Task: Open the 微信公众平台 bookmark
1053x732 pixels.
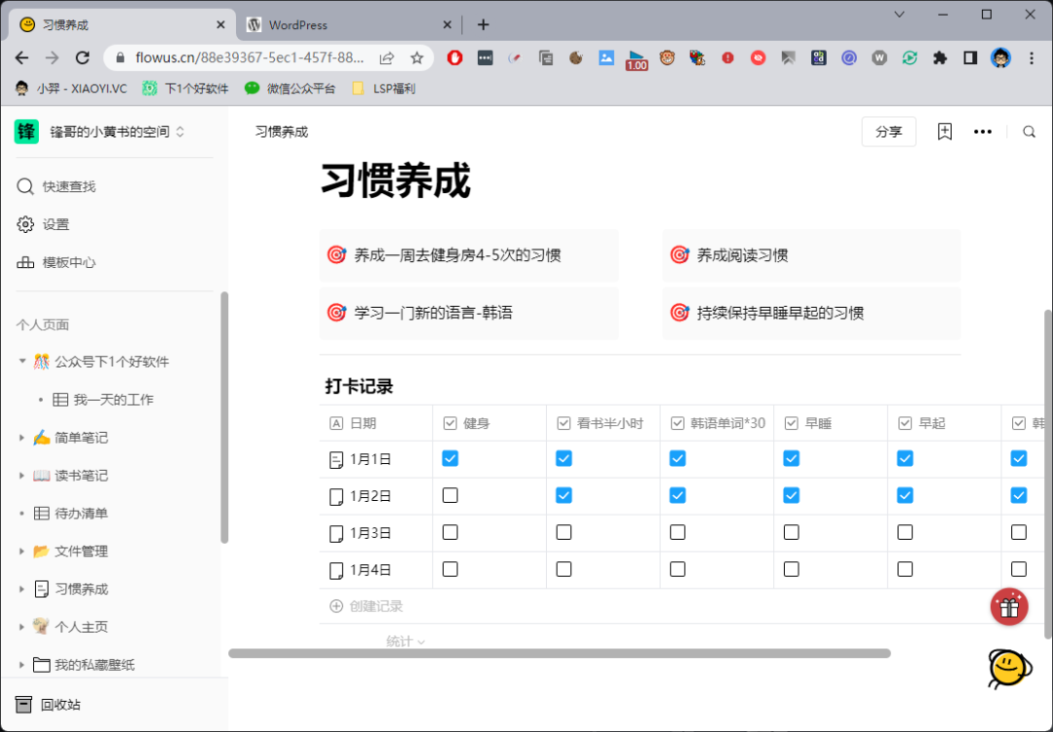Action: [291, 88]
